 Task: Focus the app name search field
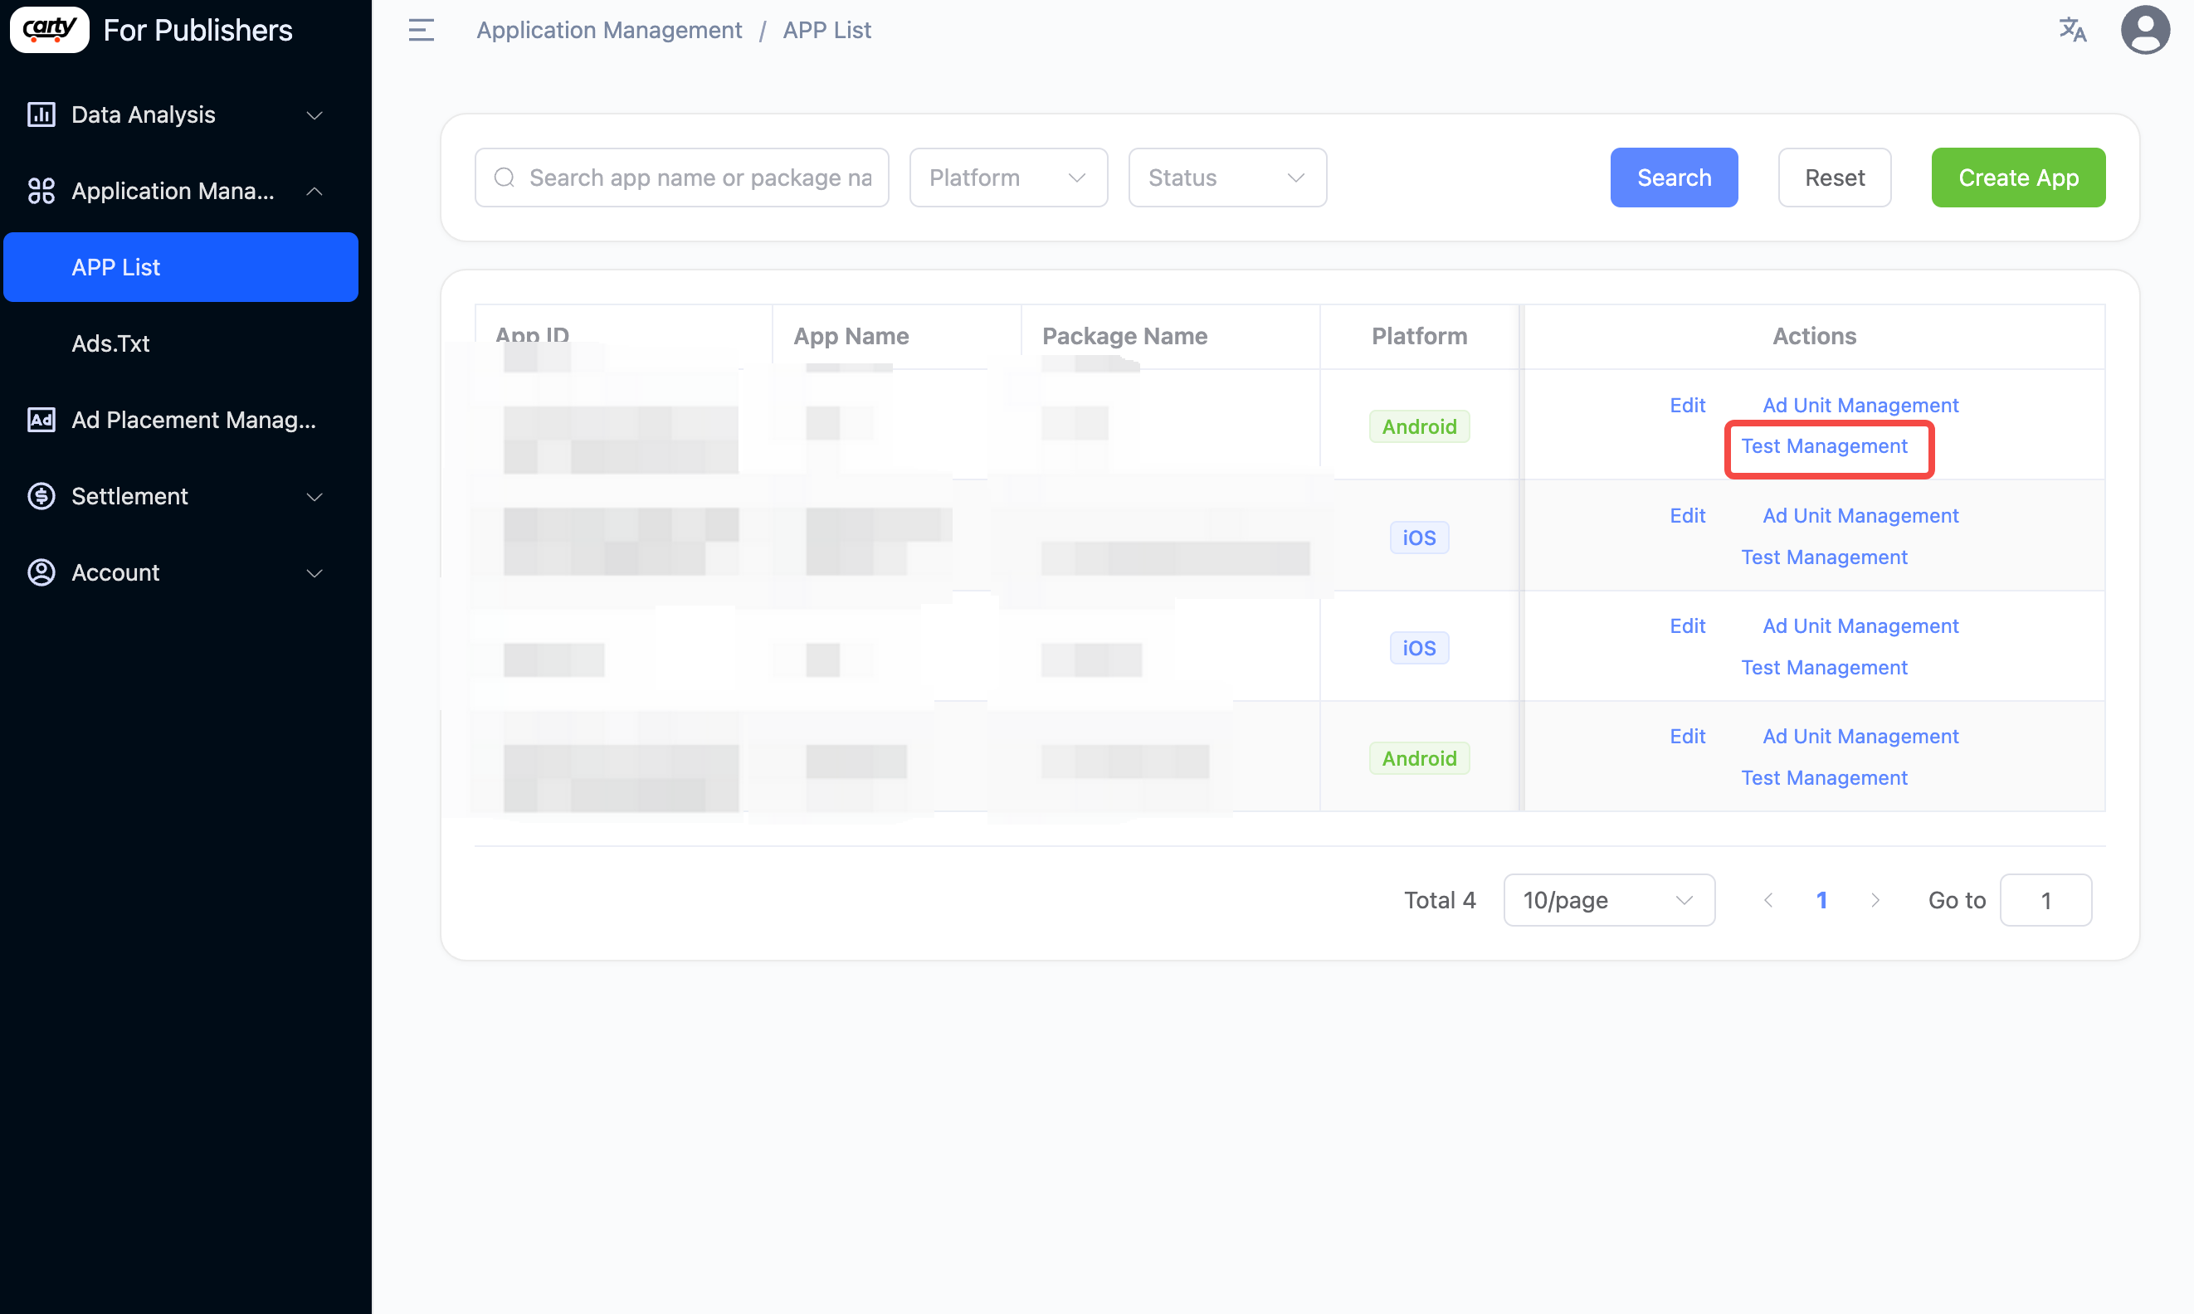pos(700,178)
